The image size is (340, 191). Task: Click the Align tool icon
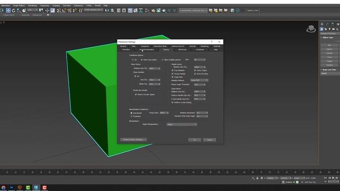coord(112,11)
